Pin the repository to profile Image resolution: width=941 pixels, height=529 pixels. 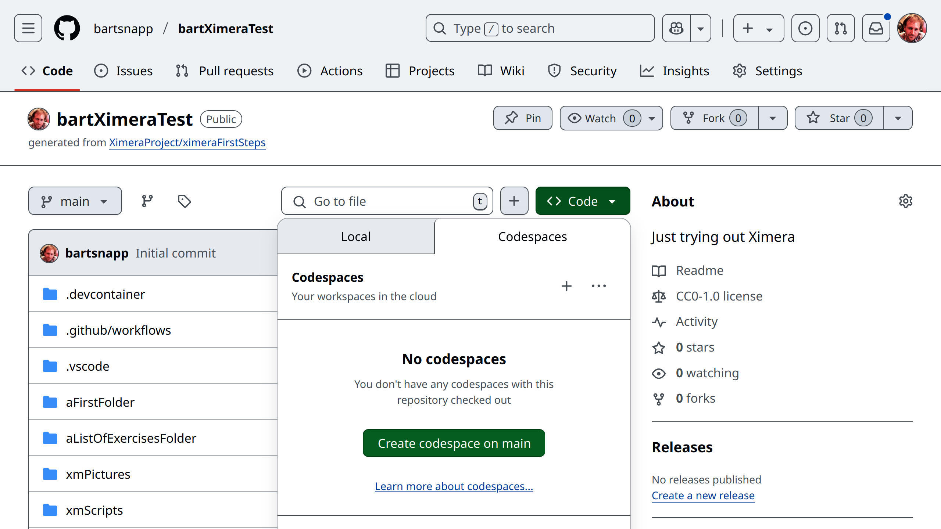(x=523, y=118)
